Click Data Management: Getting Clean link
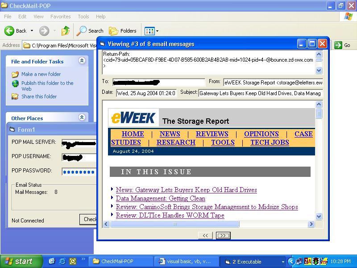357x268 pixels. 160,198
